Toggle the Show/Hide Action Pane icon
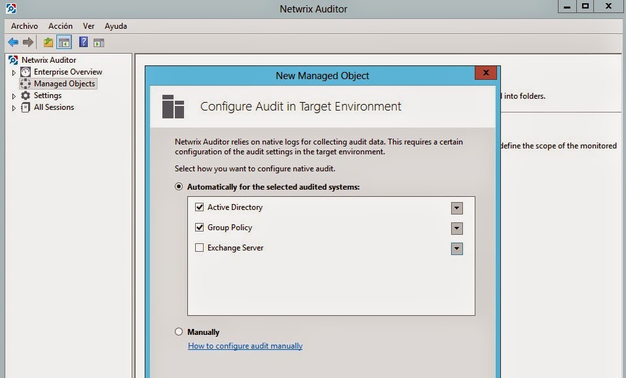 click(98, 43)
